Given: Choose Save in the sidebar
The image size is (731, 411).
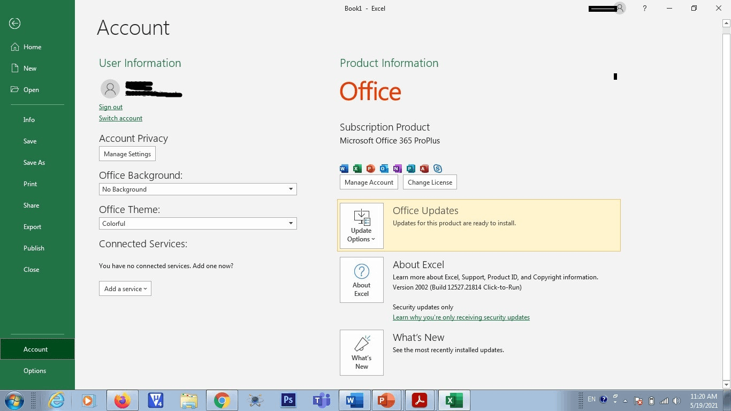Looking at the screenshot, I should click(37, 141).
